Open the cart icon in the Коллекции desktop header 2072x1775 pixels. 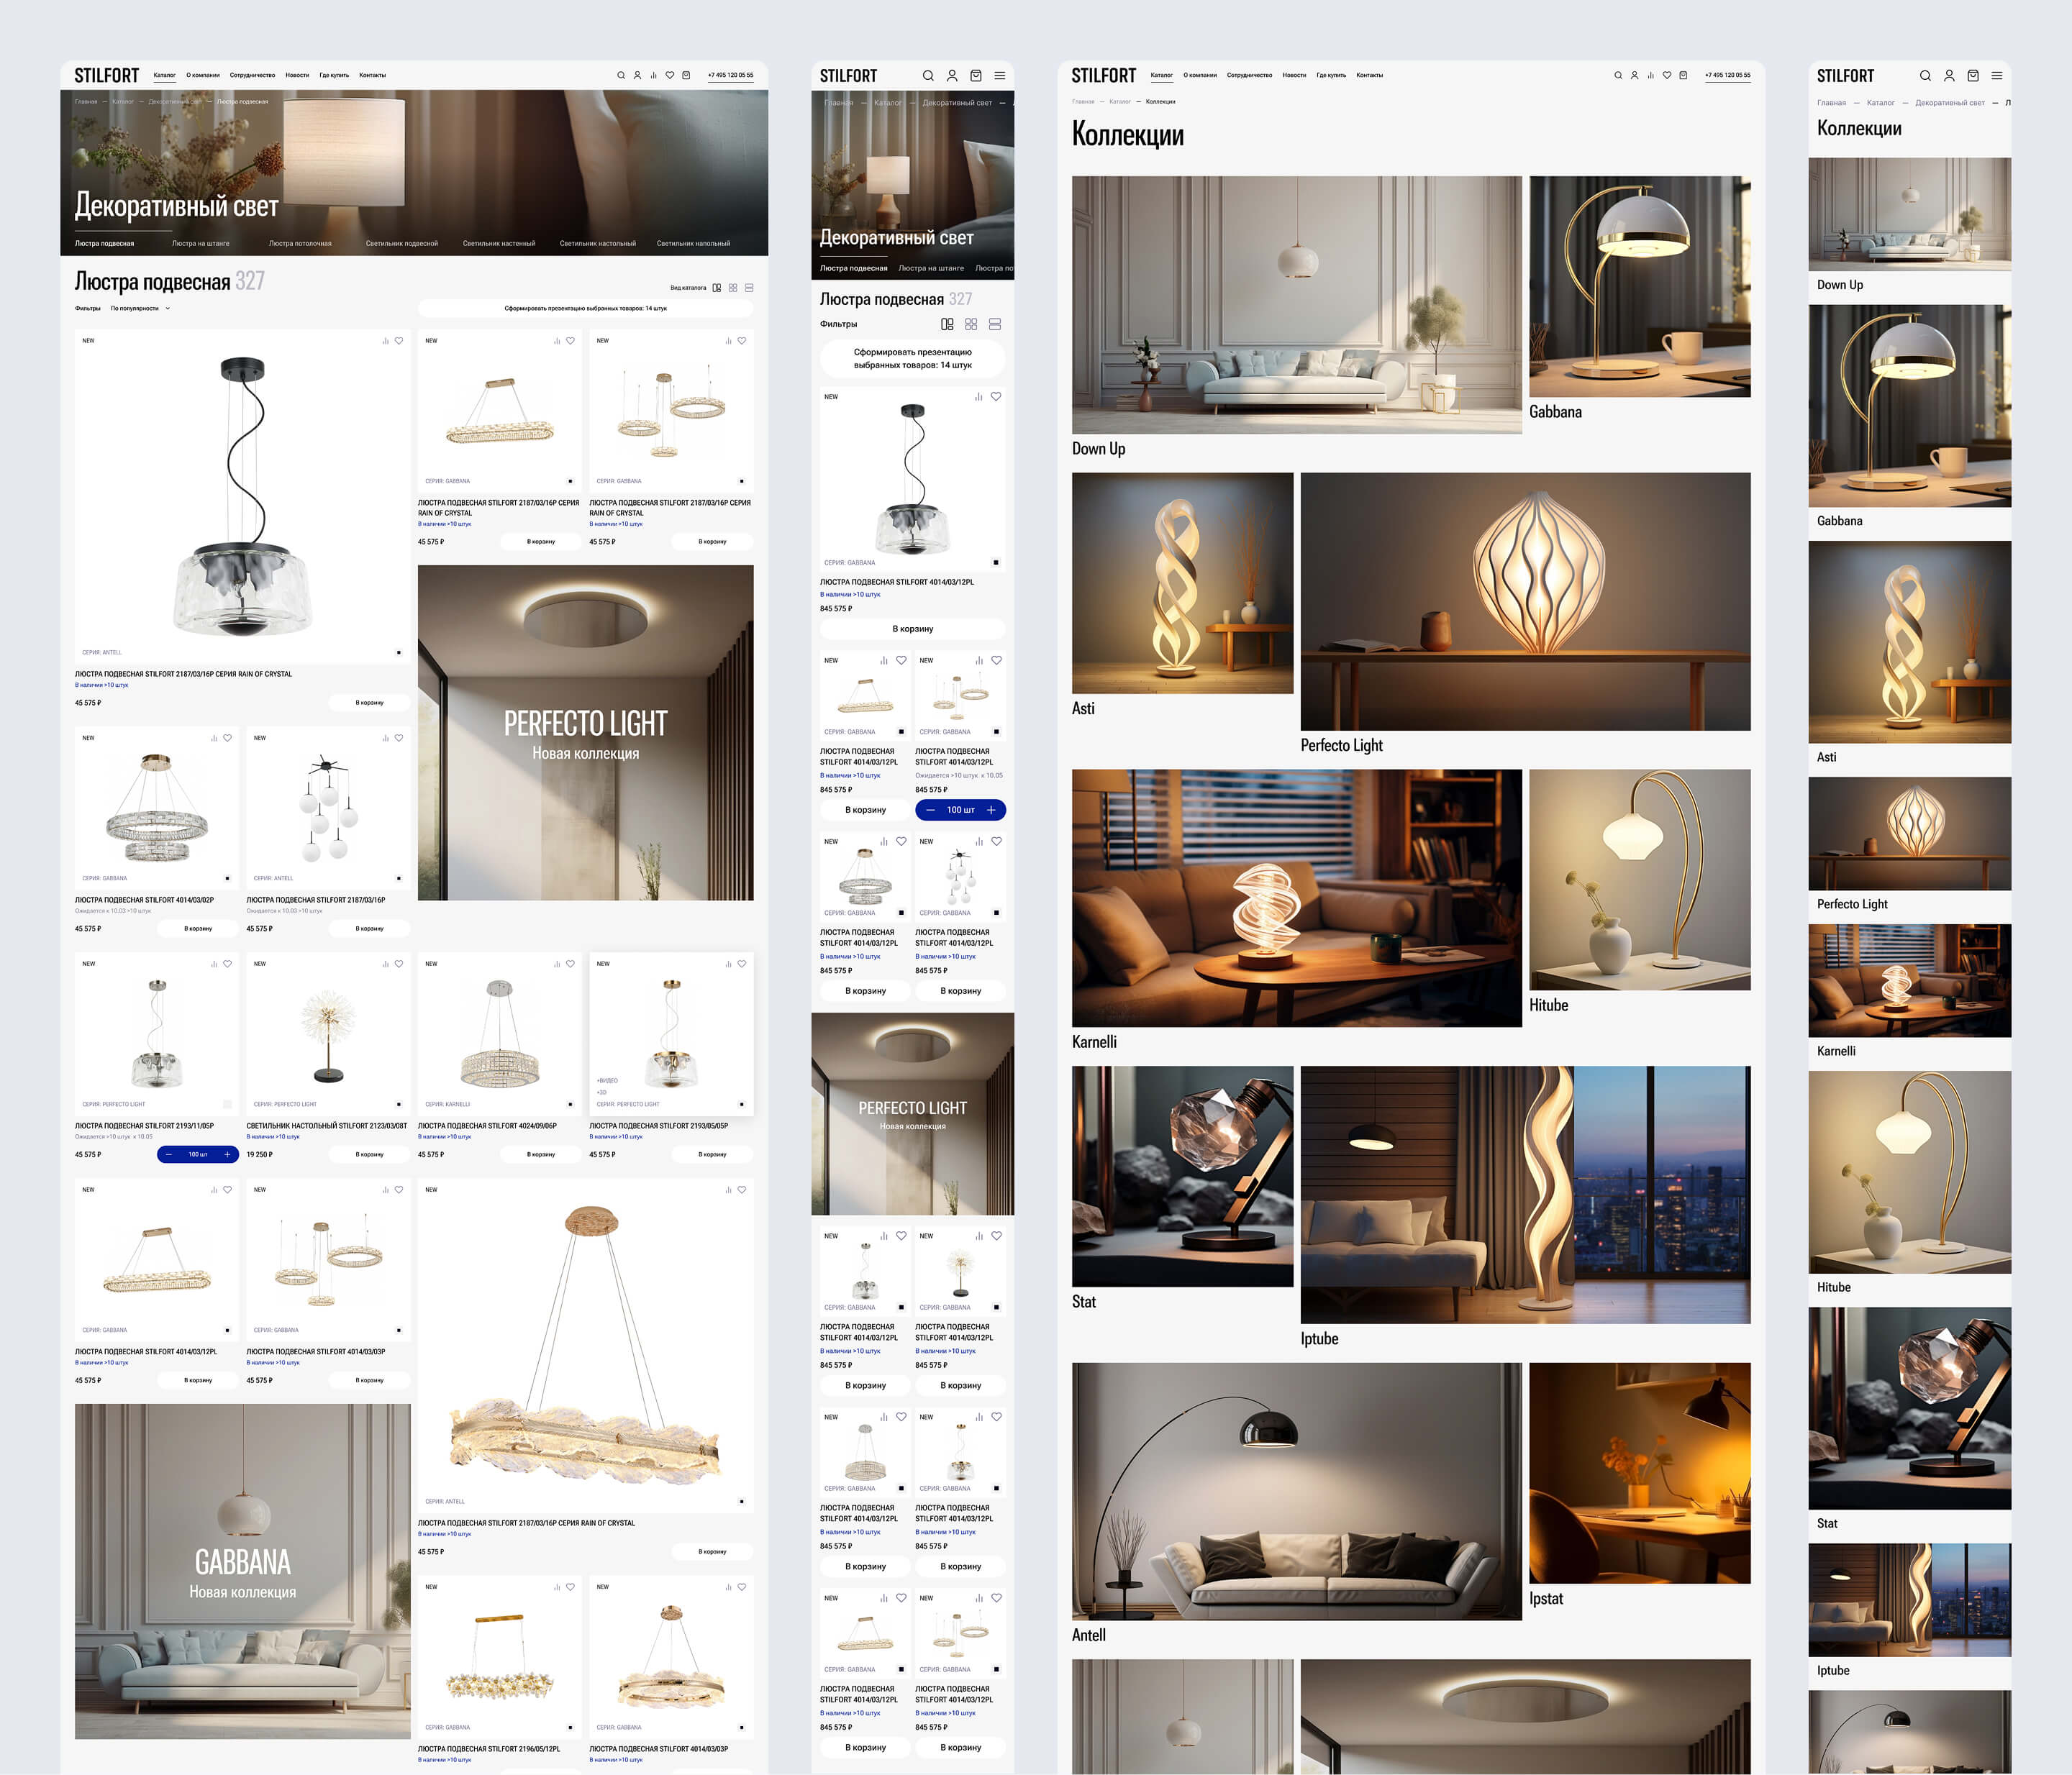point(1683,75)
